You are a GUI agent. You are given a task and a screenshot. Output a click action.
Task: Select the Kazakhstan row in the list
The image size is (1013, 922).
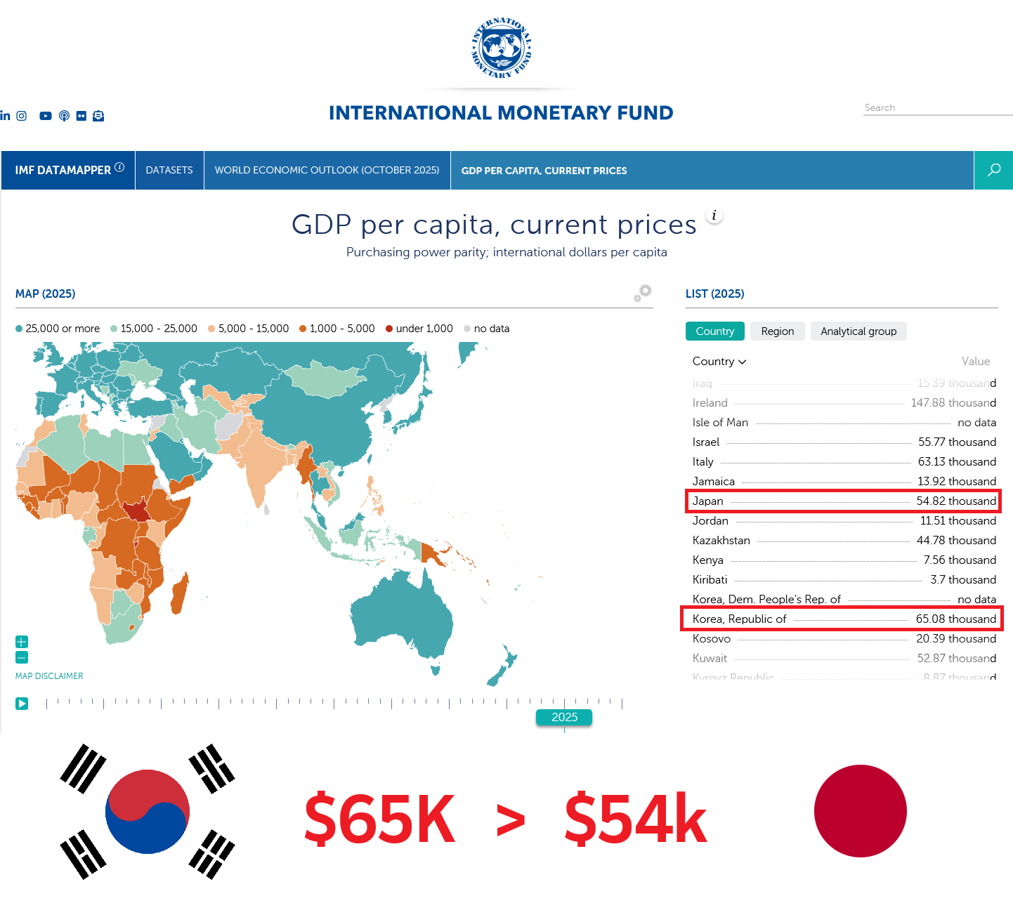844,541
